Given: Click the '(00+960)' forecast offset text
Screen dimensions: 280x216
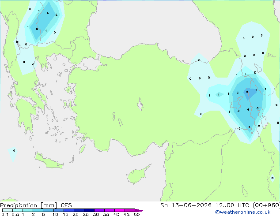Looking at the screenshot, I should pos(266,205).
